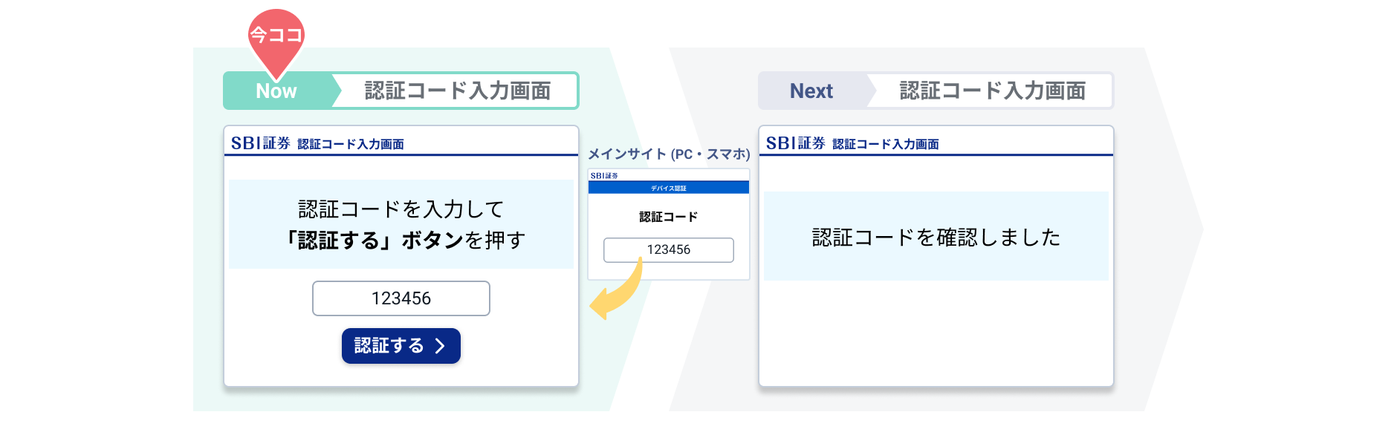Select the Next step label

coord(811,91)
